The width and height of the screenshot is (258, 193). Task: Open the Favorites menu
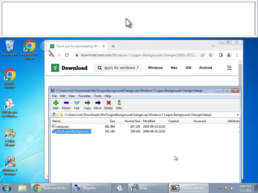pos(85,96)
